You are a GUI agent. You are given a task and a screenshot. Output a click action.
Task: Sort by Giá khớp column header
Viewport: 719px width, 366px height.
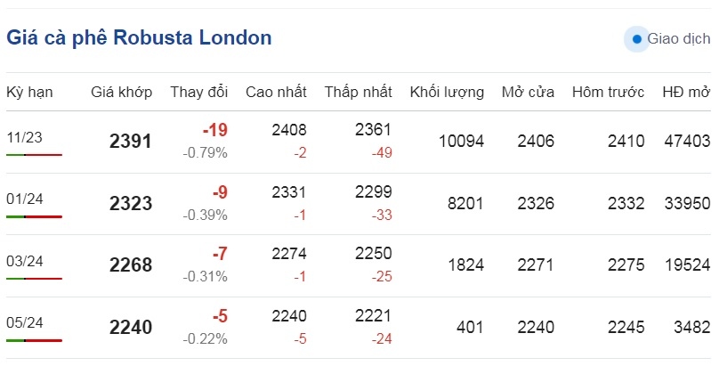point(122,93)
